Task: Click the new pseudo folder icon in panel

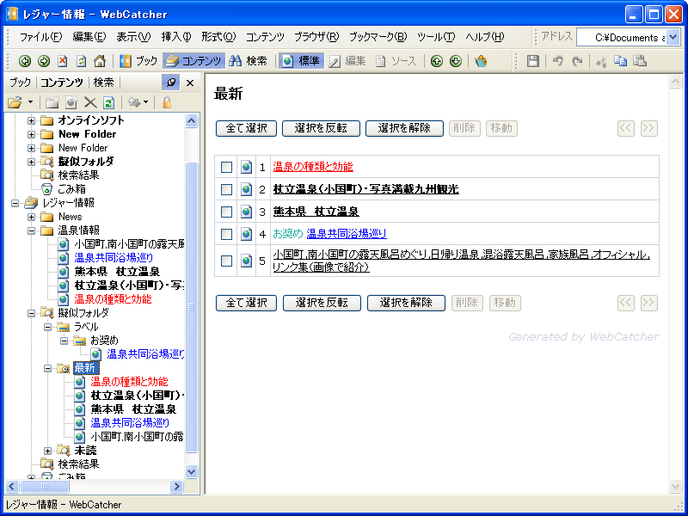Action: [x=71, y=102]
